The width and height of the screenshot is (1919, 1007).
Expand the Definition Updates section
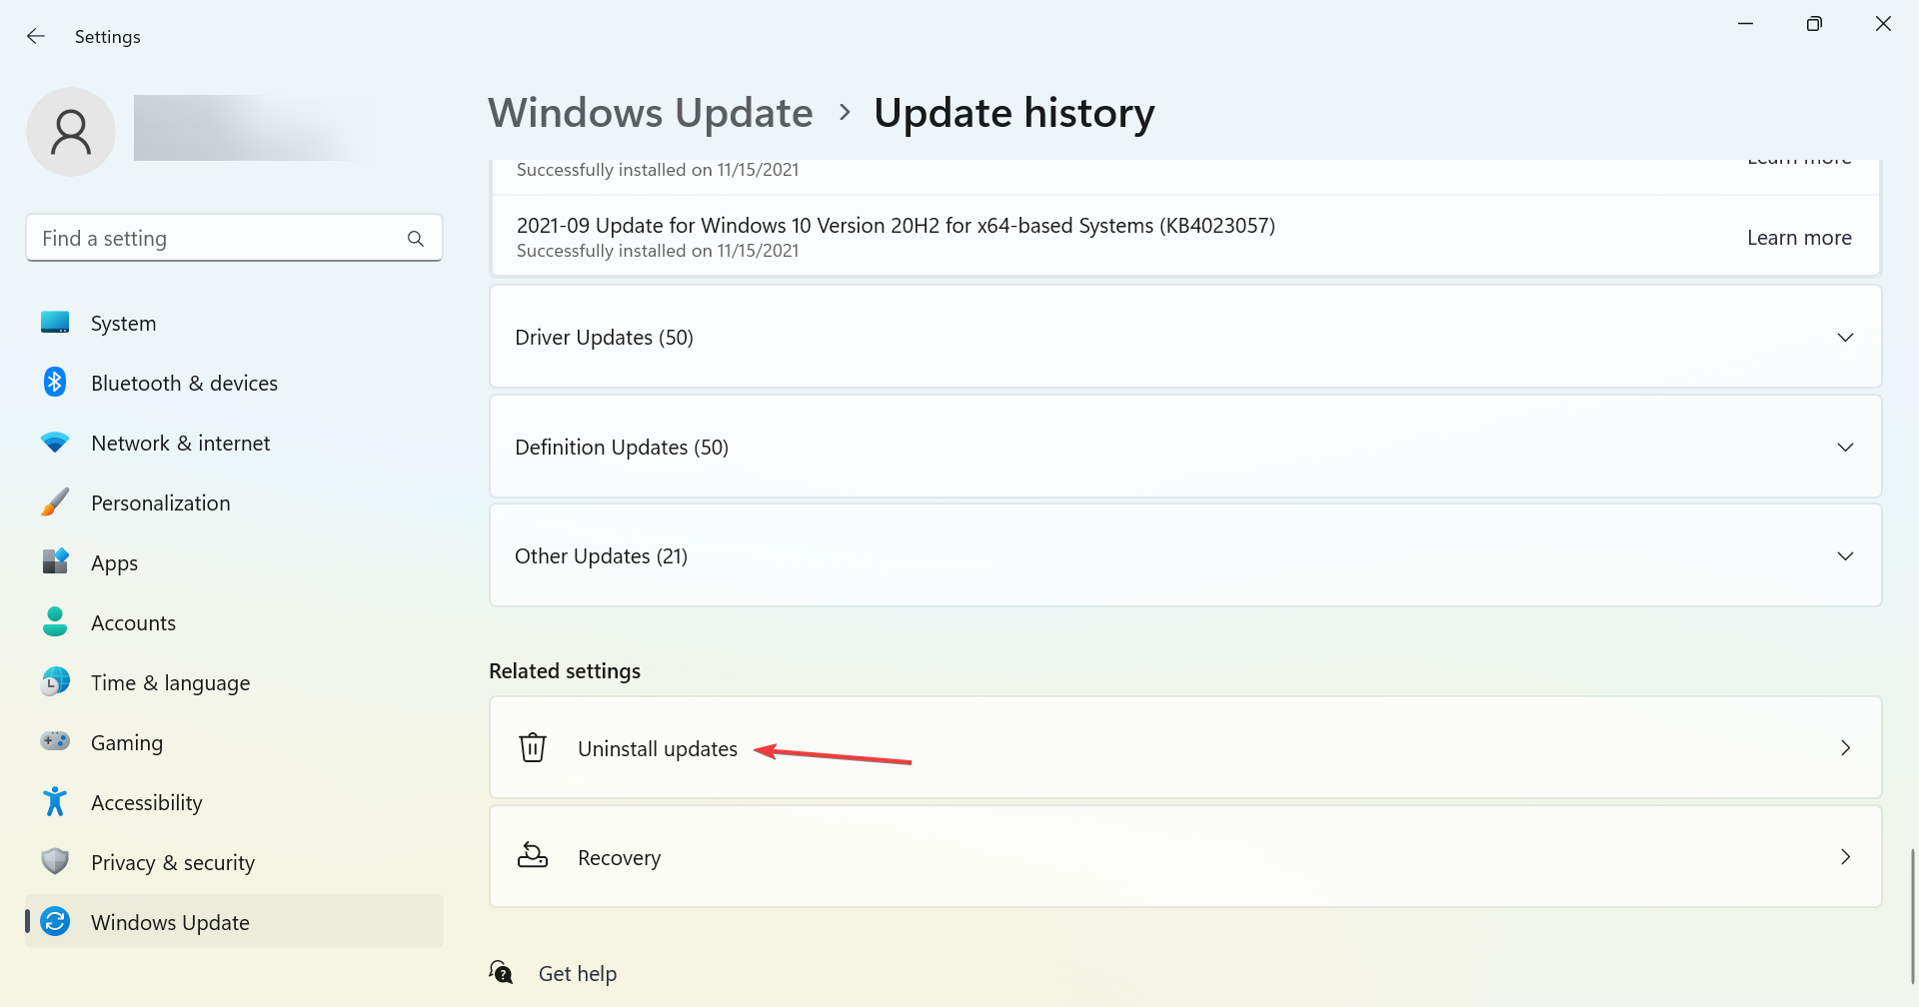(x=1184, y=448)
